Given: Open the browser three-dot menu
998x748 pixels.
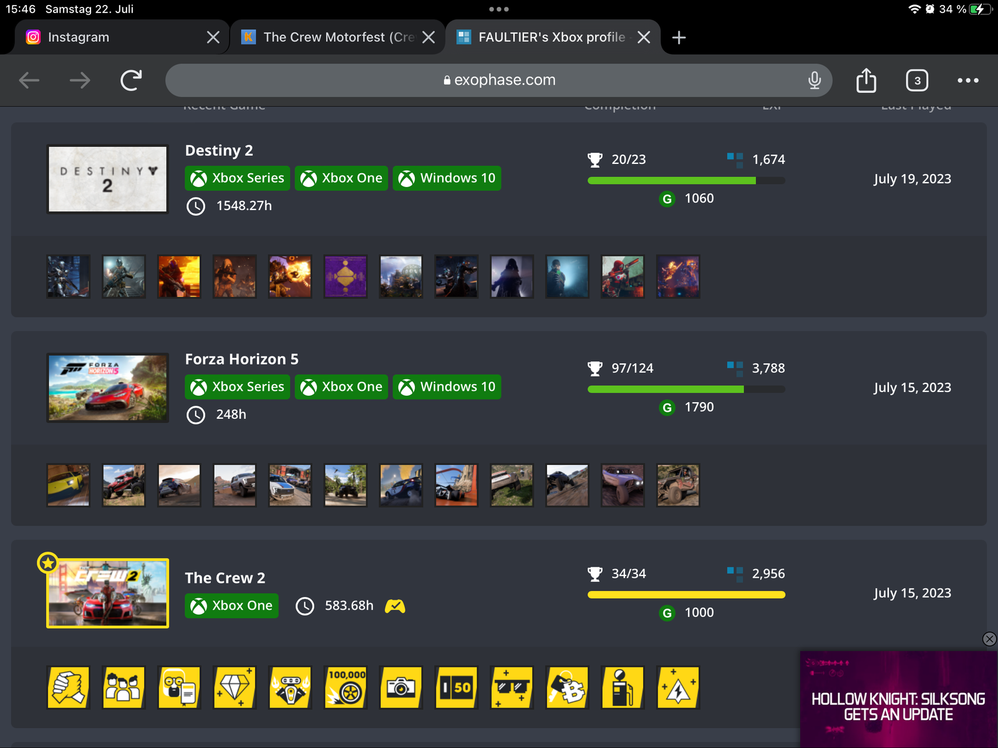Looking at the screenshot, I should pos(967,80).
